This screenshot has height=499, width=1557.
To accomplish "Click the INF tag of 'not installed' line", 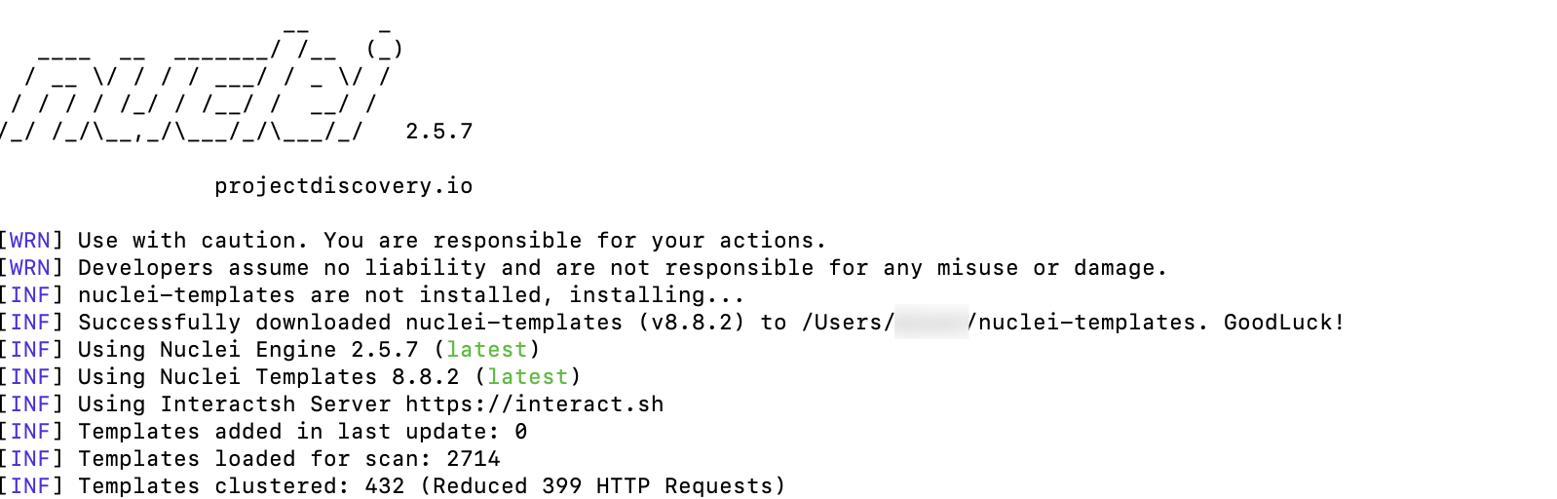I will click(30, 294).
